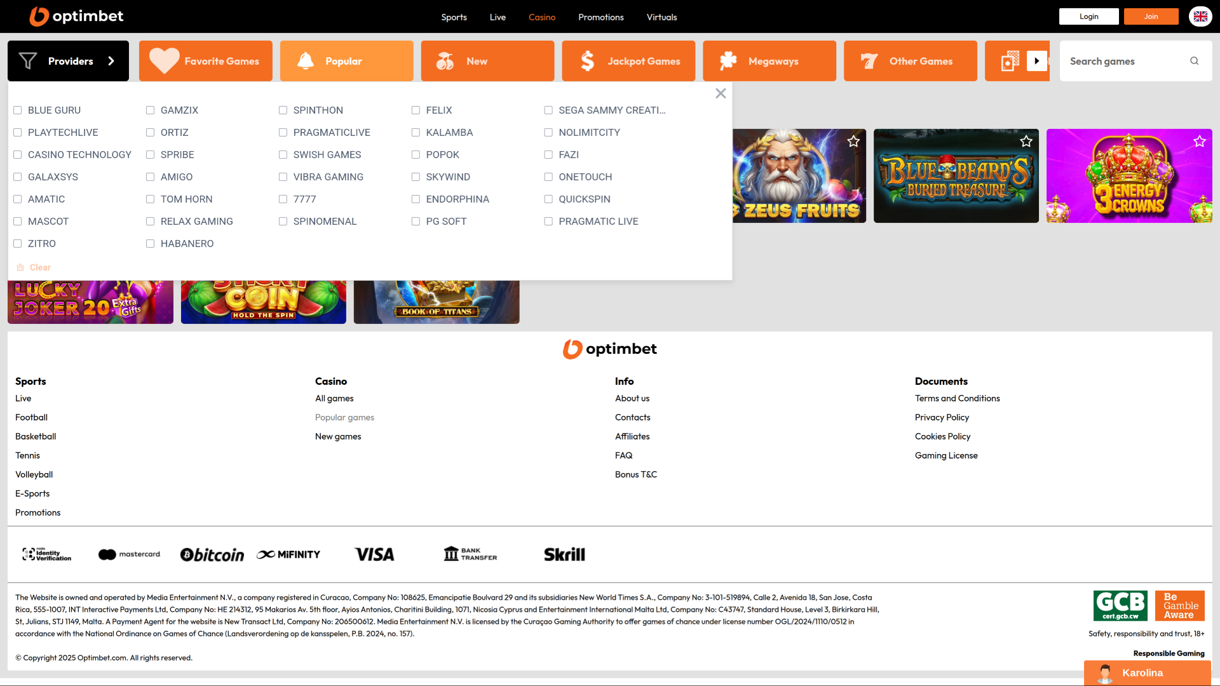Image resolution: width=1220 pixels, height=686 pixels.
Task: Check the NOLIMITCITY provider
Action: tap(549, 132)
